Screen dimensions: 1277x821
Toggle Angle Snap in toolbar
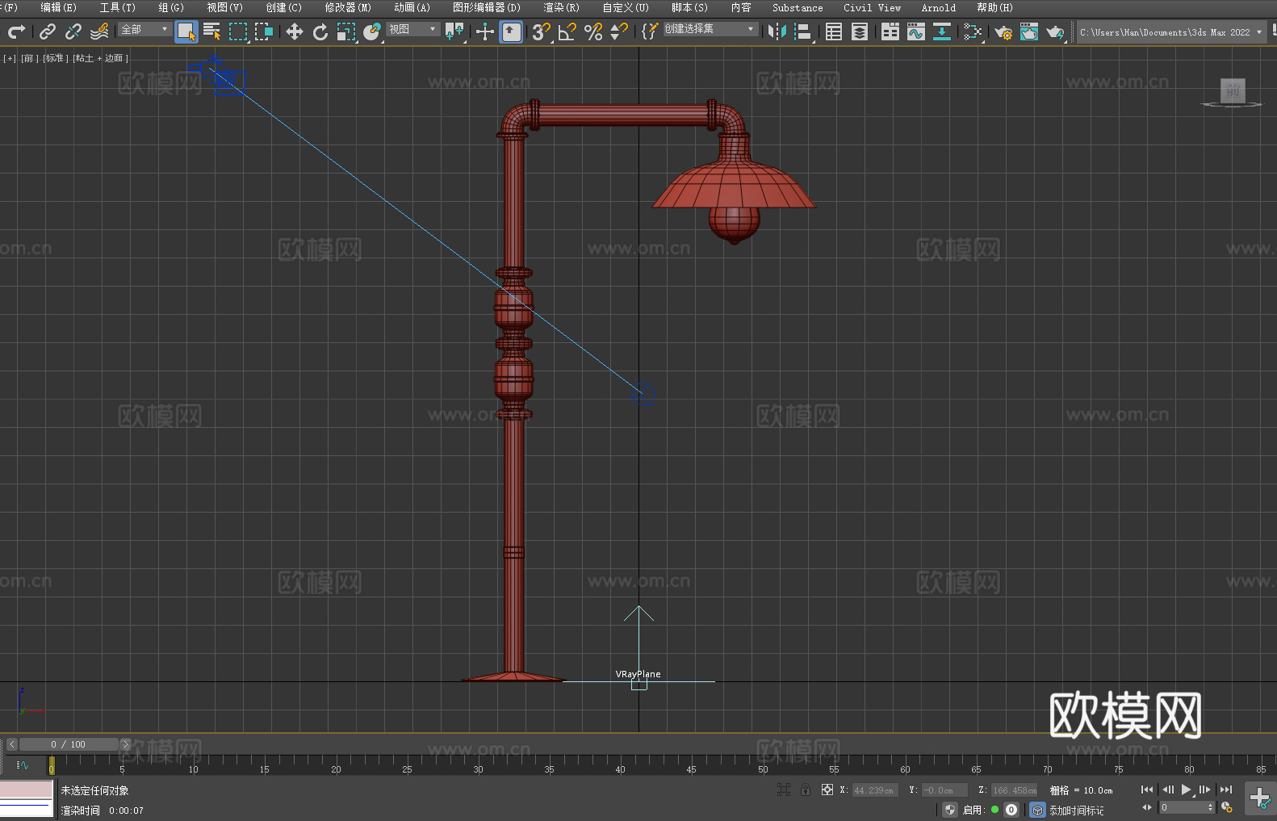(x=567, y=31)
